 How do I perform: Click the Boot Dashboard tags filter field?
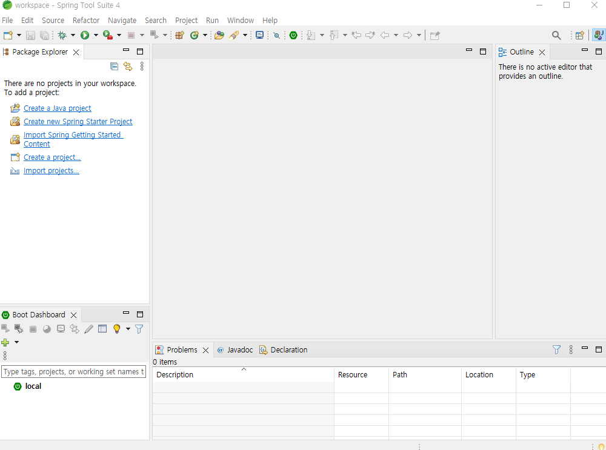click(x=73, y=372)
